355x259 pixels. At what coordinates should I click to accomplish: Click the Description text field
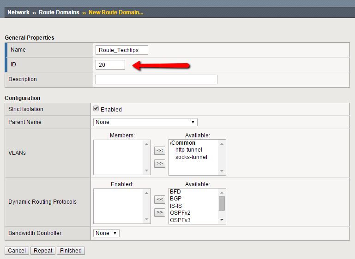tap(156, 80)
